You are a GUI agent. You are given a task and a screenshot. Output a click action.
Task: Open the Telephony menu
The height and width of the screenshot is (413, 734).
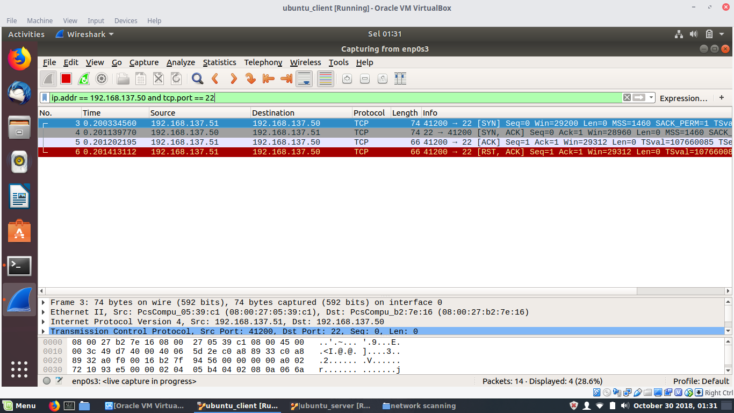coord(263,62)
